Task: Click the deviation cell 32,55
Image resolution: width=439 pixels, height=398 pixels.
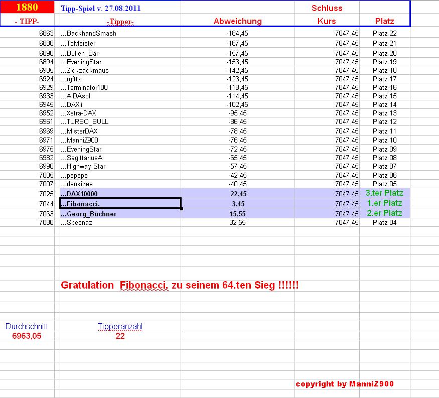Action: [x=237, y=223]
